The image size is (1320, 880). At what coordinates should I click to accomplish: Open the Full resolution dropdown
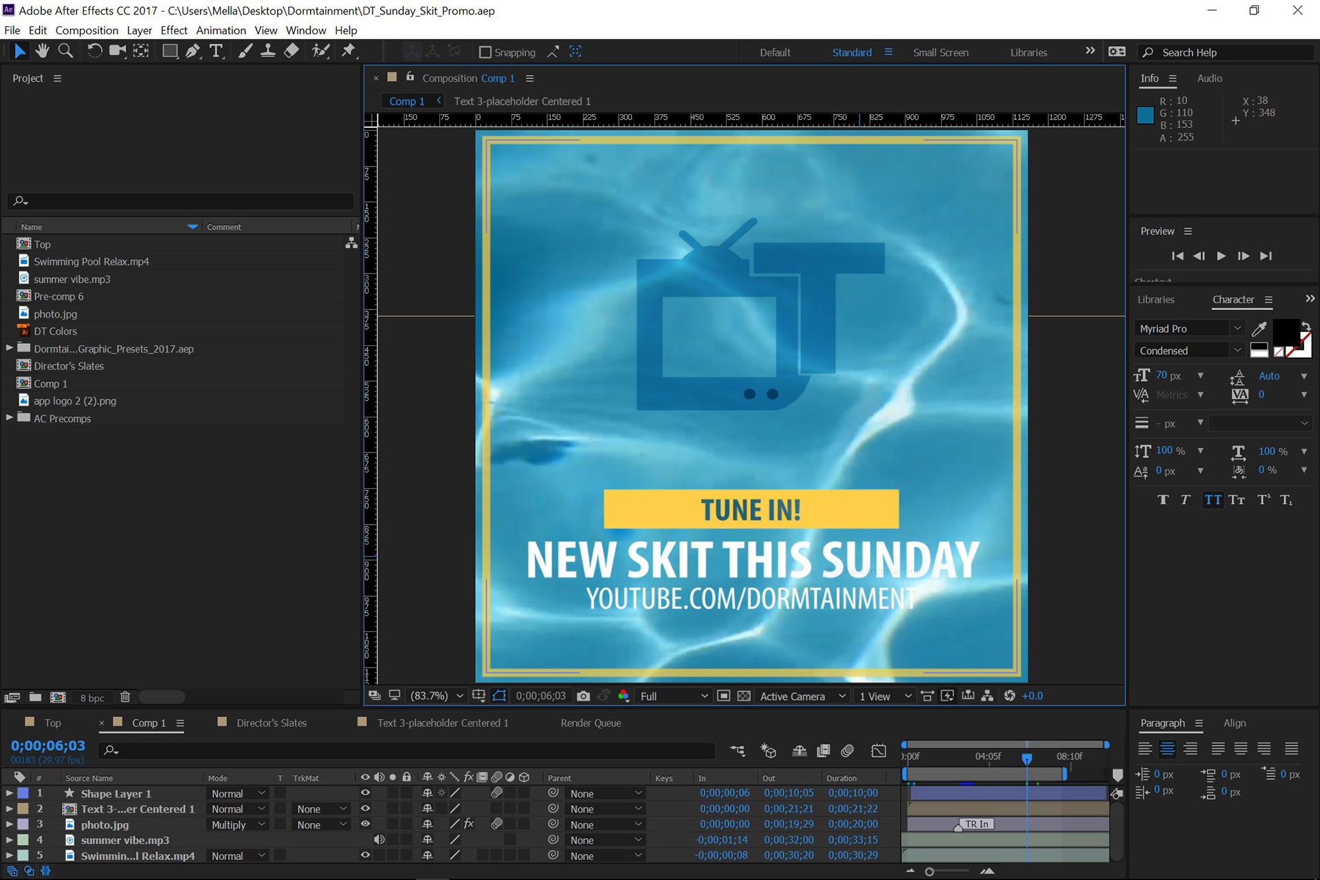[674, 696]
